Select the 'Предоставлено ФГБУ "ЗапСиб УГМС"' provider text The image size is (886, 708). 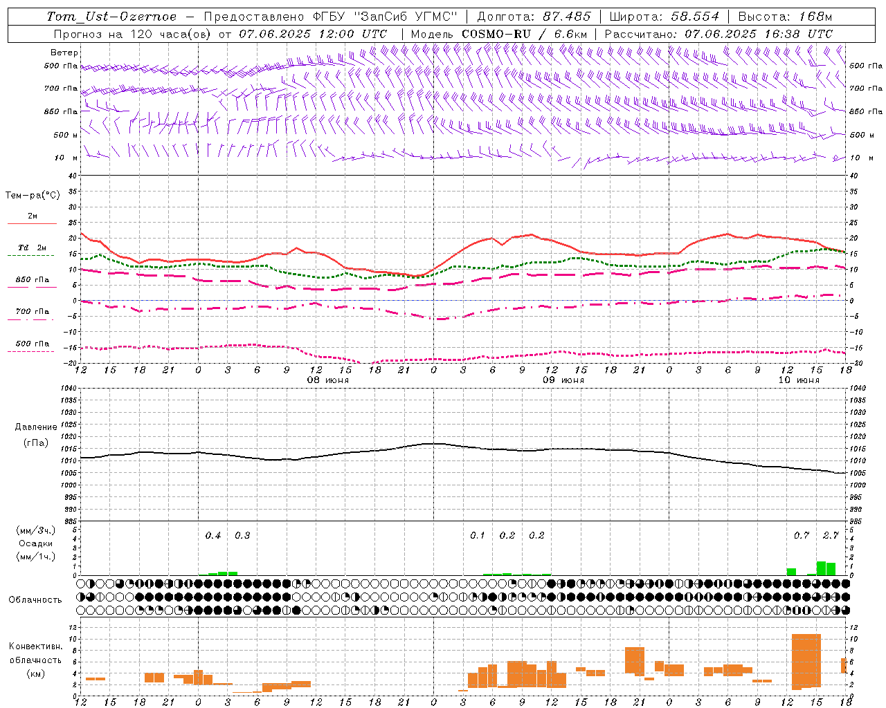tap(331, 17)
